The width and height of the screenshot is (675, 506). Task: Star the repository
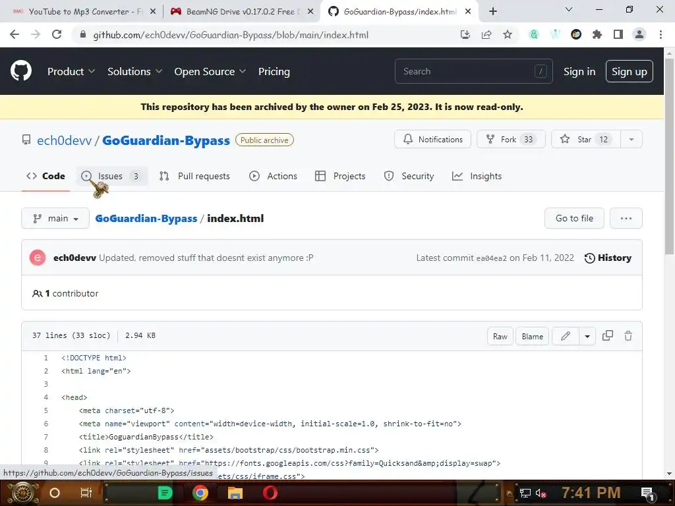coord(586,140)
